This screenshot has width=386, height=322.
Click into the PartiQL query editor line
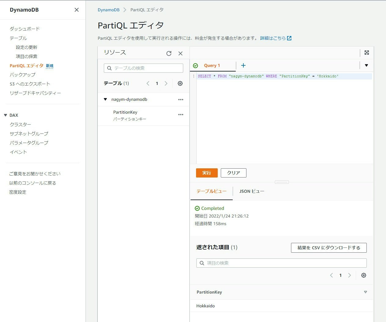(284, 76)
